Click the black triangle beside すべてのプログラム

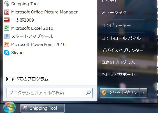tap(7, 79)
